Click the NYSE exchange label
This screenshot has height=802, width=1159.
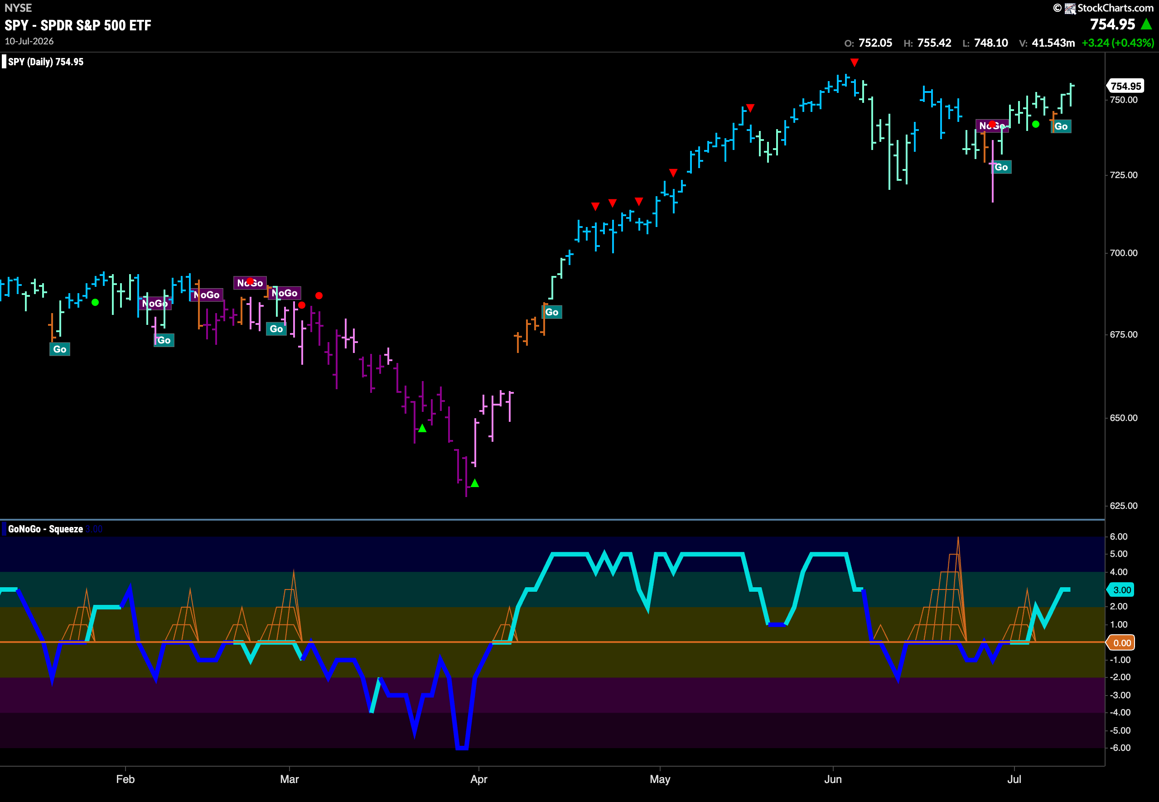click(x=18, y=8)
